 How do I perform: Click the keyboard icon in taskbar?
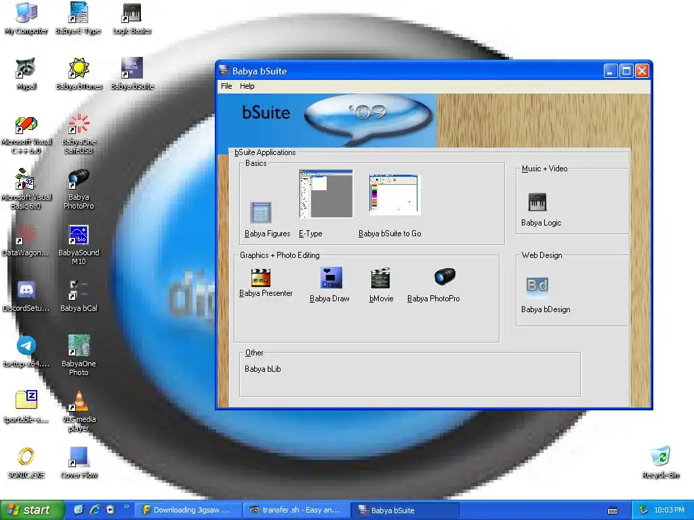click(x=613, y=511)
